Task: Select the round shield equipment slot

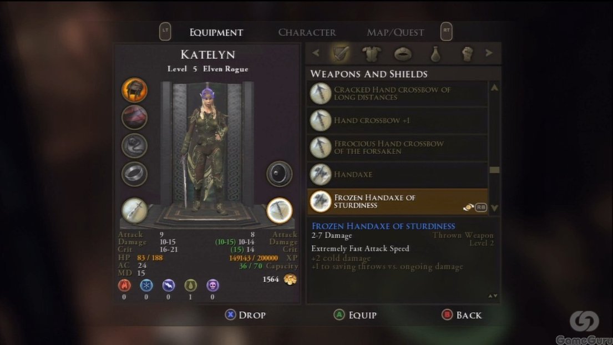Action: 279,174
